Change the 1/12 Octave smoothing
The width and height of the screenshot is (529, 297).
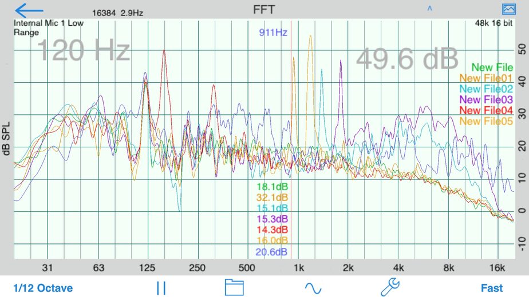tap(43, 288)
